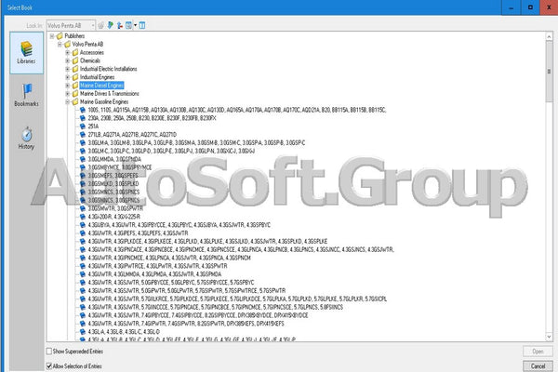This screenshot has height=372, width=558.
Task: Expand Industrial Electric Installations folder
Action: coord(68,69)
